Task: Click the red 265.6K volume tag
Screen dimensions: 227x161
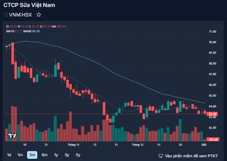Action: tap(213, 139)
